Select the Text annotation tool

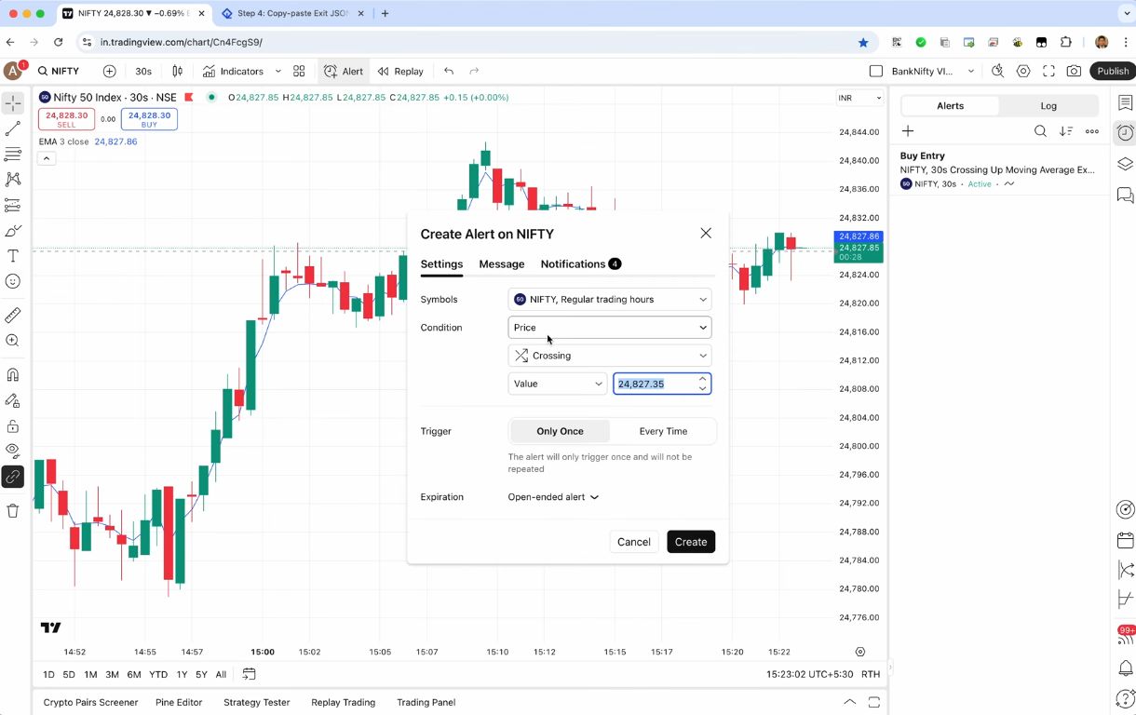pos(13,255)
